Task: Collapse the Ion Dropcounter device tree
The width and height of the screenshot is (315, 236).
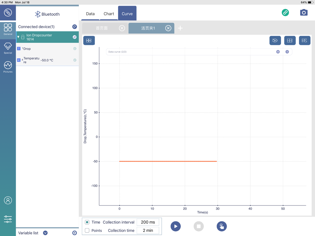Action: pos(18,37)
